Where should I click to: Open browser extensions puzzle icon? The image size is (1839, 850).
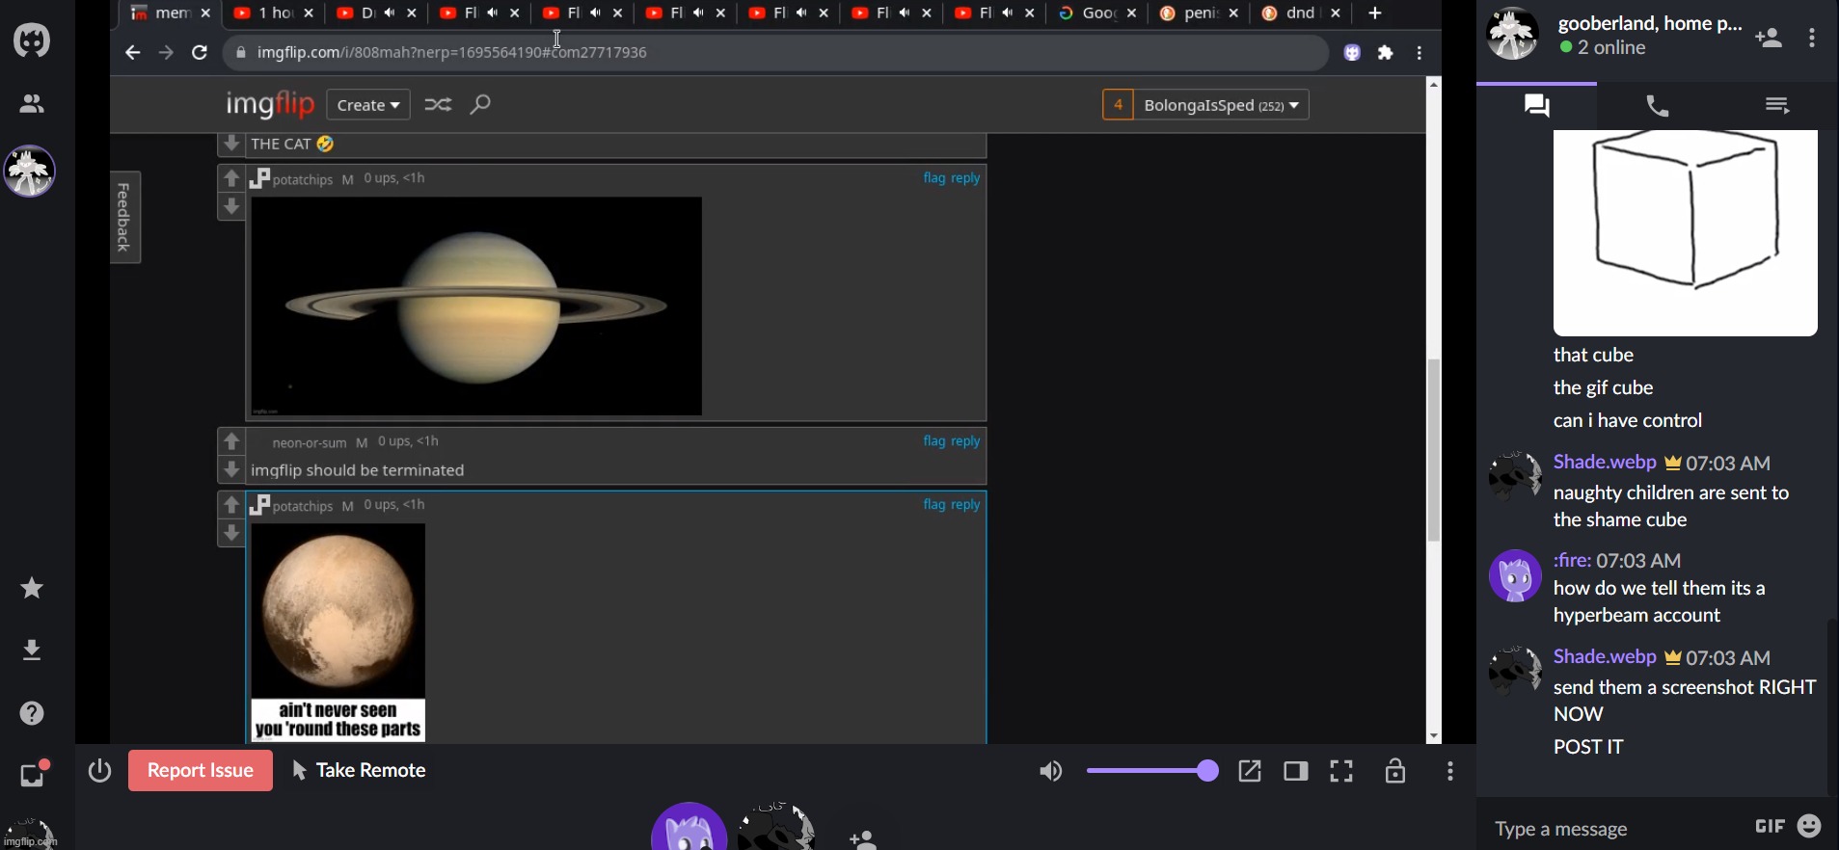[x=1386, y=53]
